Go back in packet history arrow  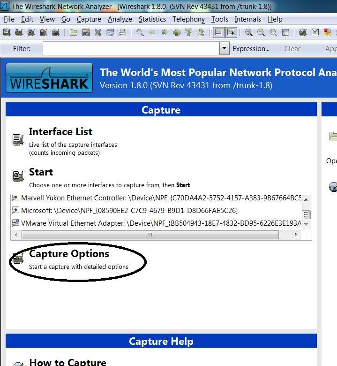point(152,32)
